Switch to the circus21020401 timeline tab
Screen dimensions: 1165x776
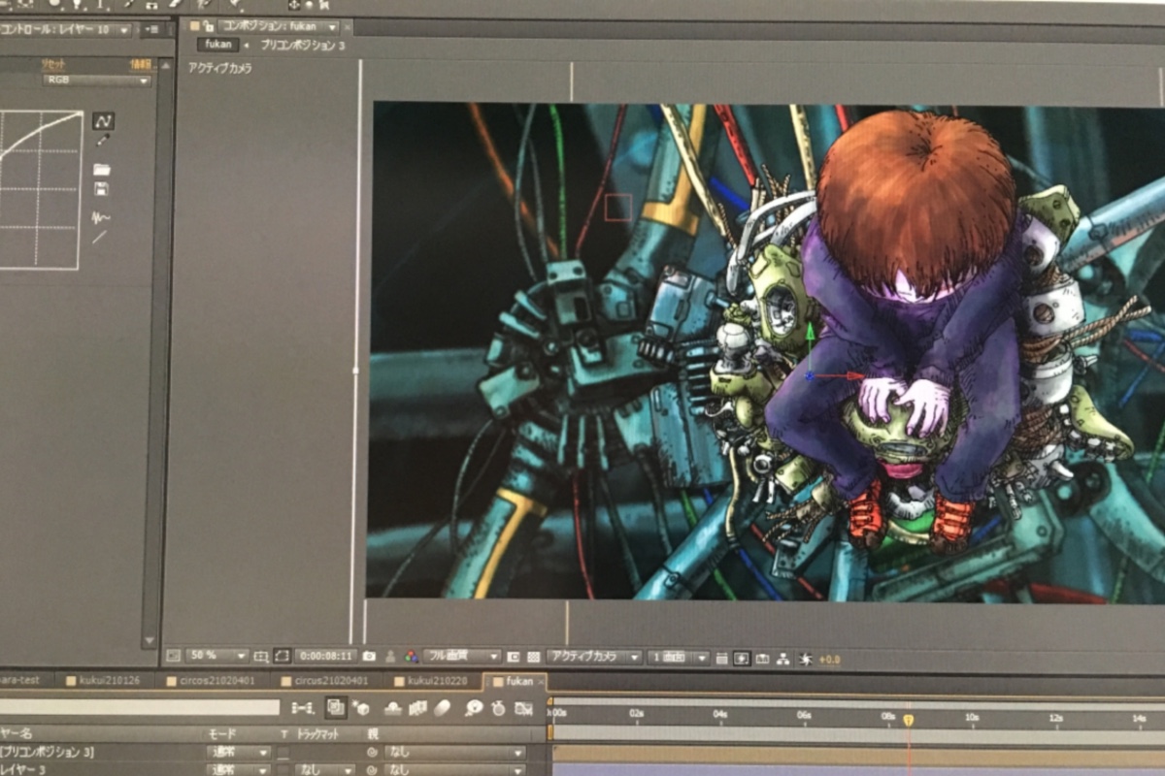[x=333, y=681]
